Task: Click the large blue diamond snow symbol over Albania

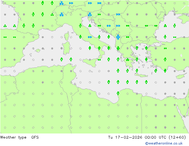Action: (x=118, y=37)
